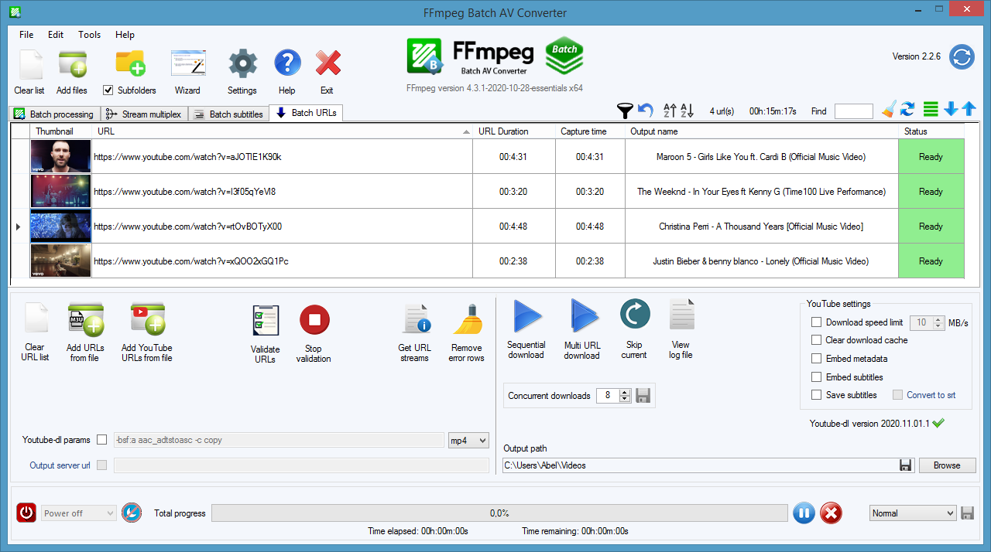Pause processing with blue pause button
991x552 pixels.
804,513
